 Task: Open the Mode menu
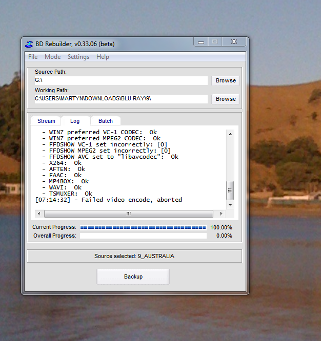(52, 57)
